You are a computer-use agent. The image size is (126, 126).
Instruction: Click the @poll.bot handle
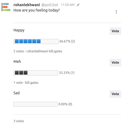tap(50, 5)
